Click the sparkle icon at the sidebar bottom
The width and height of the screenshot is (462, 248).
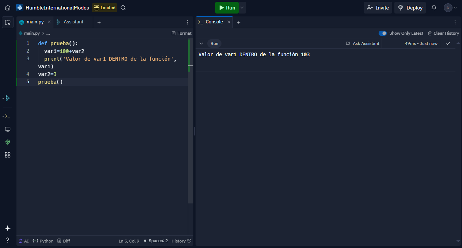point(8,228)
